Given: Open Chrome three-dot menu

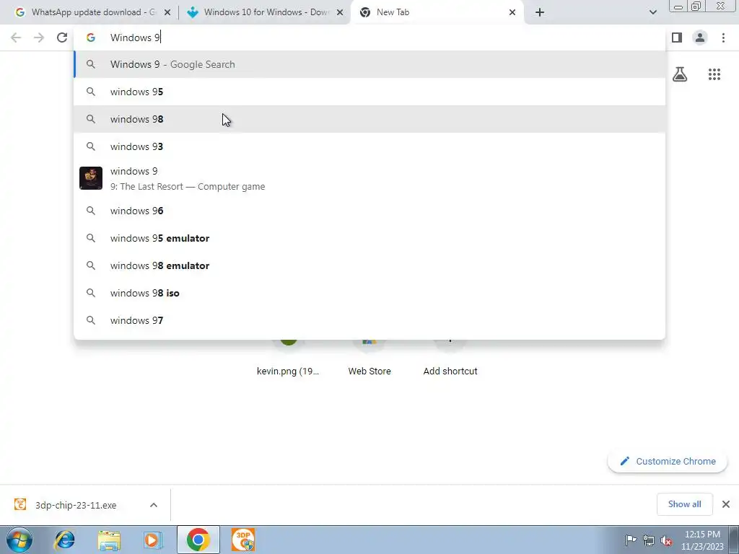Looking at the screenshot, I should click(x=723, y=38).
